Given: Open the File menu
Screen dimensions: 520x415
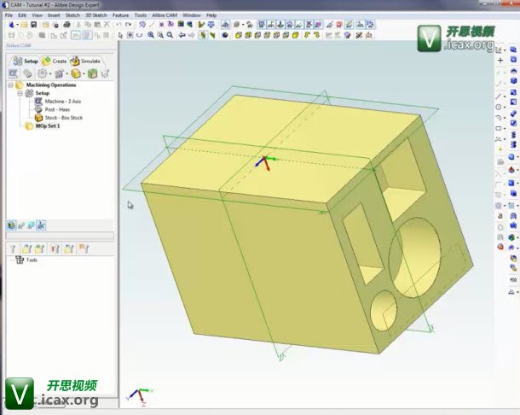Looking at the screenshot, I should pos(9,15).
